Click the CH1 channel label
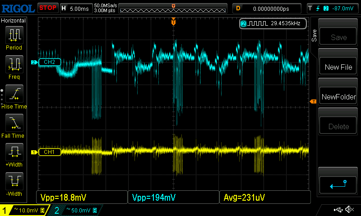This screenshot has height=216, width=361. 49,152
